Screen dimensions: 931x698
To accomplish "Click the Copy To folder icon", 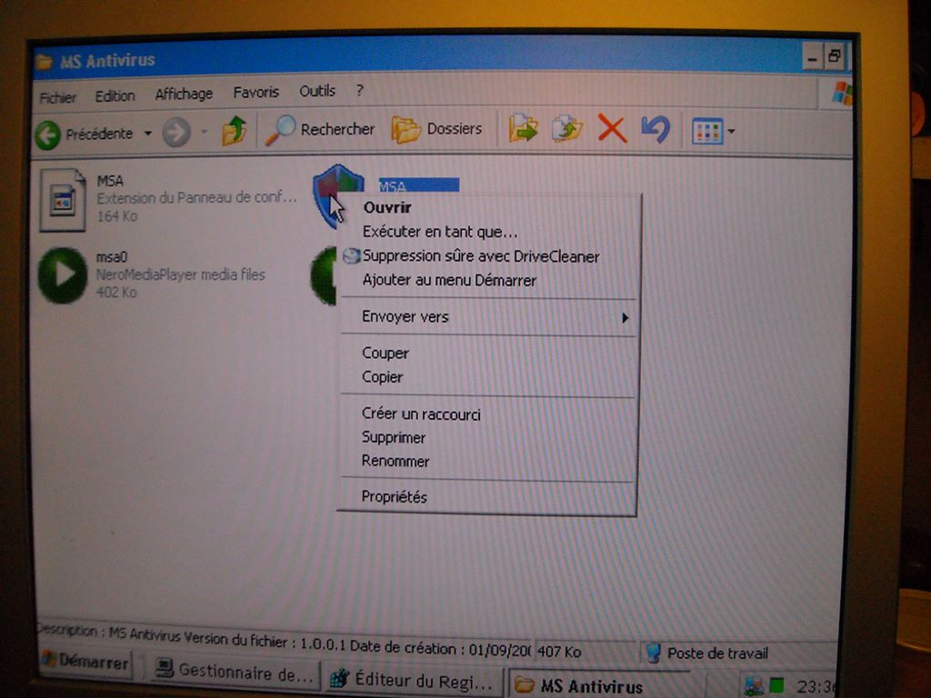I will pyautogui.click(x=567, y=128).
